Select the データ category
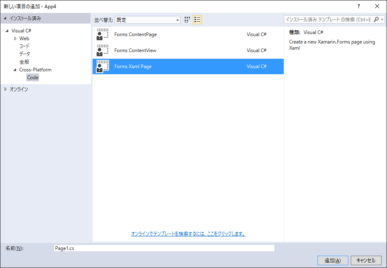The height and width of the screenshot is (268, 387). [25, 54]
